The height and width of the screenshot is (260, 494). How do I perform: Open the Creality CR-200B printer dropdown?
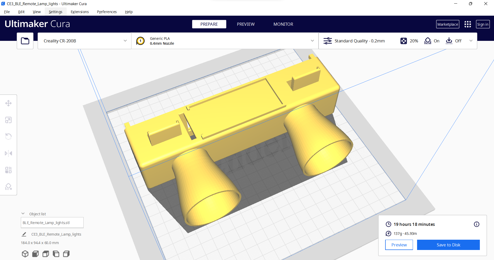pos(84,41)
